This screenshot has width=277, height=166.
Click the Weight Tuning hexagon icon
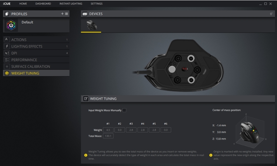7,73
